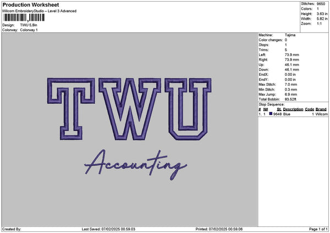This screenshot has height=233, width=330.
Task: Click the Height value 3.63 in
Action: (x=322, y=14)
